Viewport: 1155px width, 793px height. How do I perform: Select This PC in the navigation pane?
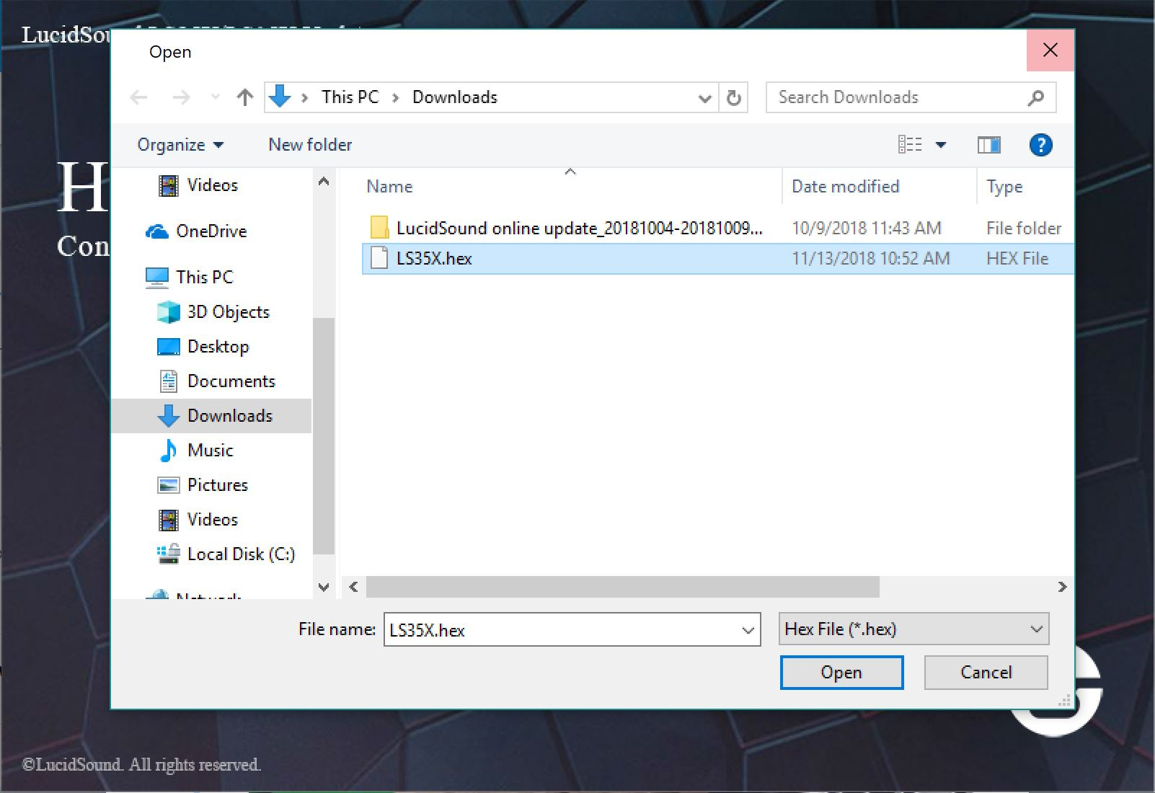pos(205,278)
